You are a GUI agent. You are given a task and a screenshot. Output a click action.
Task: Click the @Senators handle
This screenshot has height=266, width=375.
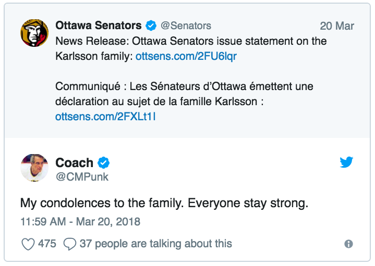pyautogui.click(x=186, y=26)
